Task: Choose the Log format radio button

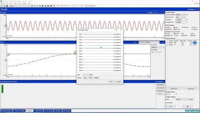Action: [x=191, y=34]
